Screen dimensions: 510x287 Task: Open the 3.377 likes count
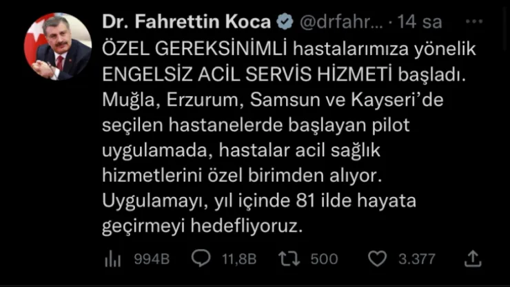pyautogui.click(x=417, y=259)
